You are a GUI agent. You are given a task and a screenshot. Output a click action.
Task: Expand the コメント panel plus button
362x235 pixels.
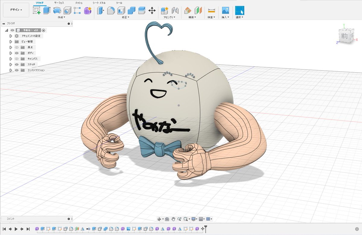pyautogui.click(x=69, y=219)
